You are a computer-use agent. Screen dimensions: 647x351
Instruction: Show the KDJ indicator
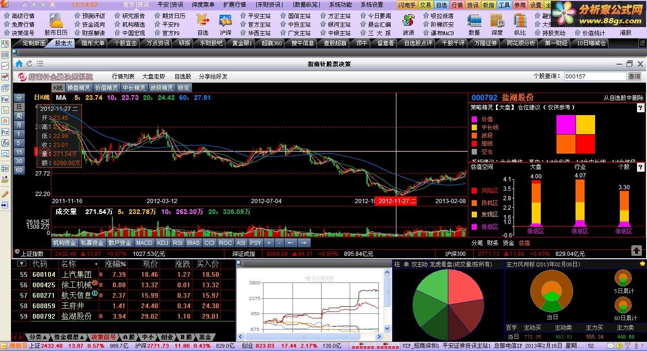(162, 243)
